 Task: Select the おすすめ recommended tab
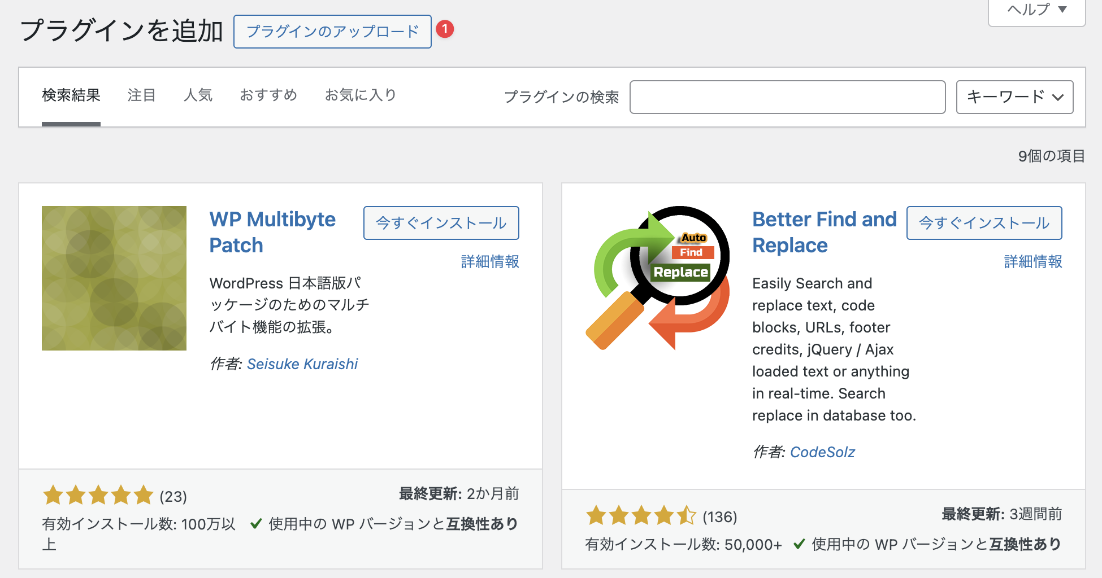pos(268,95)
